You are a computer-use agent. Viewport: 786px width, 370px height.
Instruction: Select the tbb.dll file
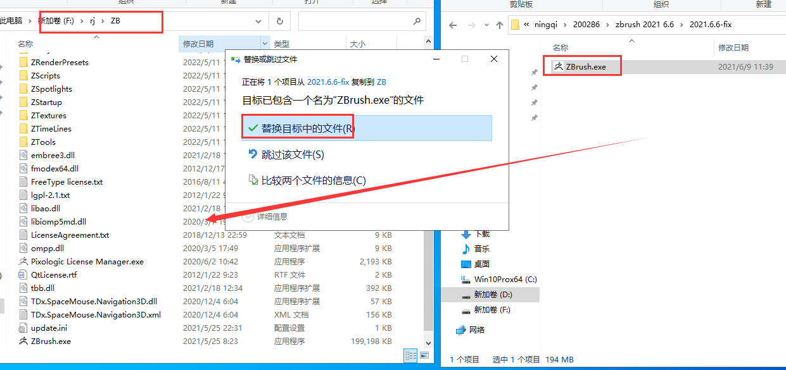click(x=43, y=288)
